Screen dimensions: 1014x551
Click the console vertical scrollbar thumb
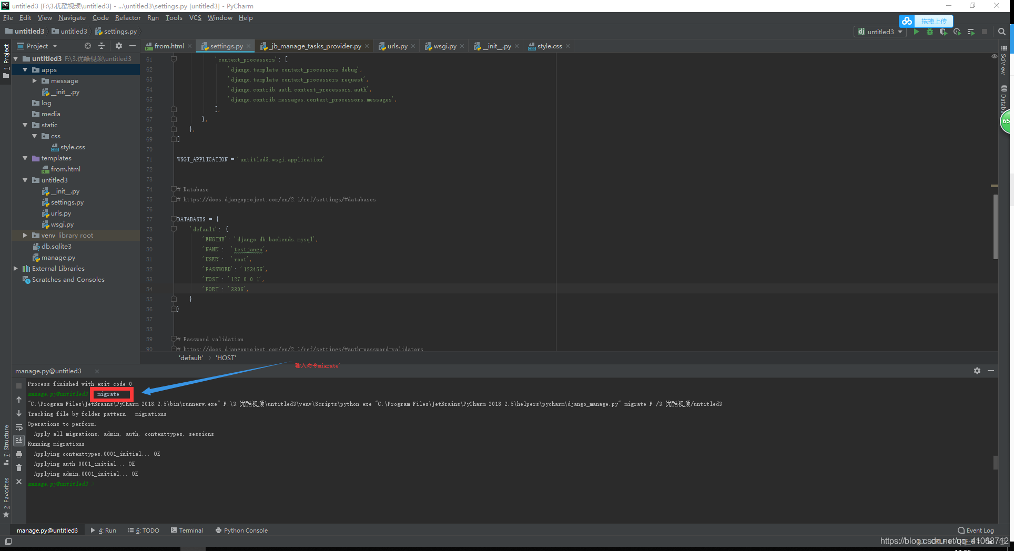(x=995, y=463)
